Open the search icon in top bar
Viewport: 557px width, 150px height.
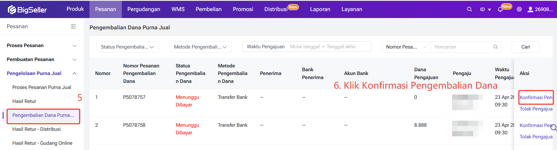(x=469, y=9)
